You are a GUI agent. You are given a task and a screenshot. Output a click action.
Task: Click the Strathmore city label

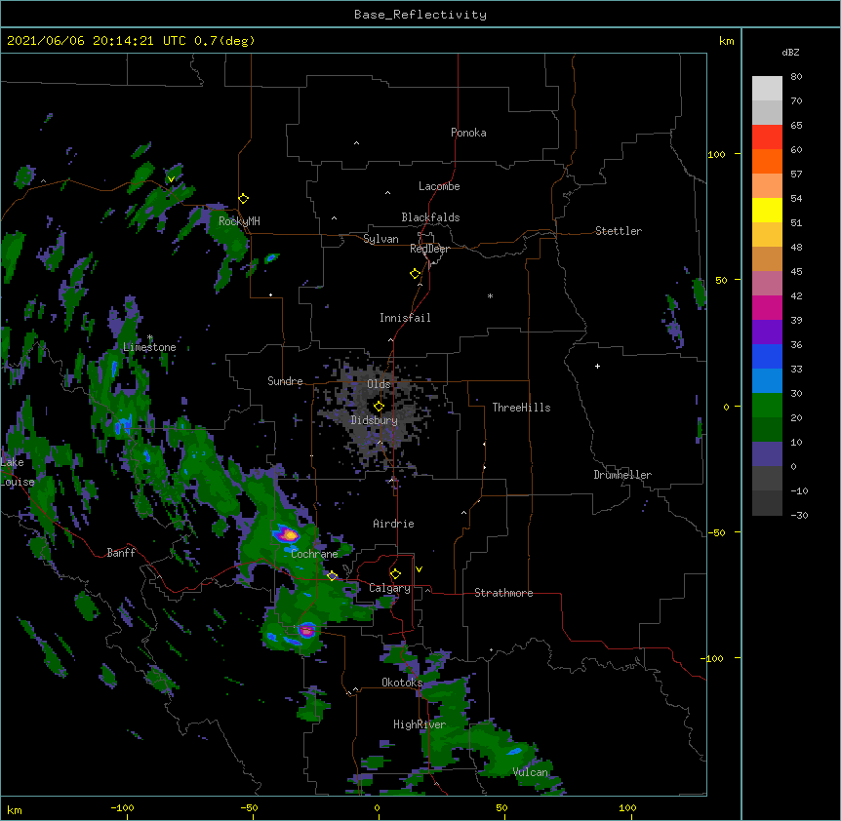(x=503, y=593)
